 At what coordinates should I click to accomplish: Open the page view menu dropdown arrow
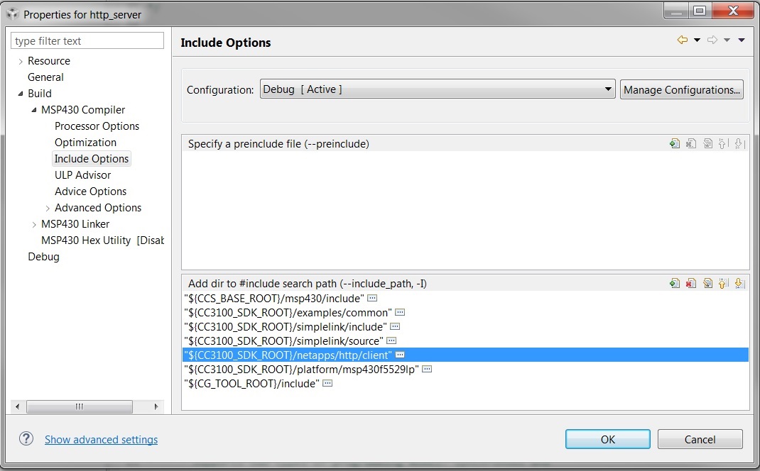click(x=742, y=40)
